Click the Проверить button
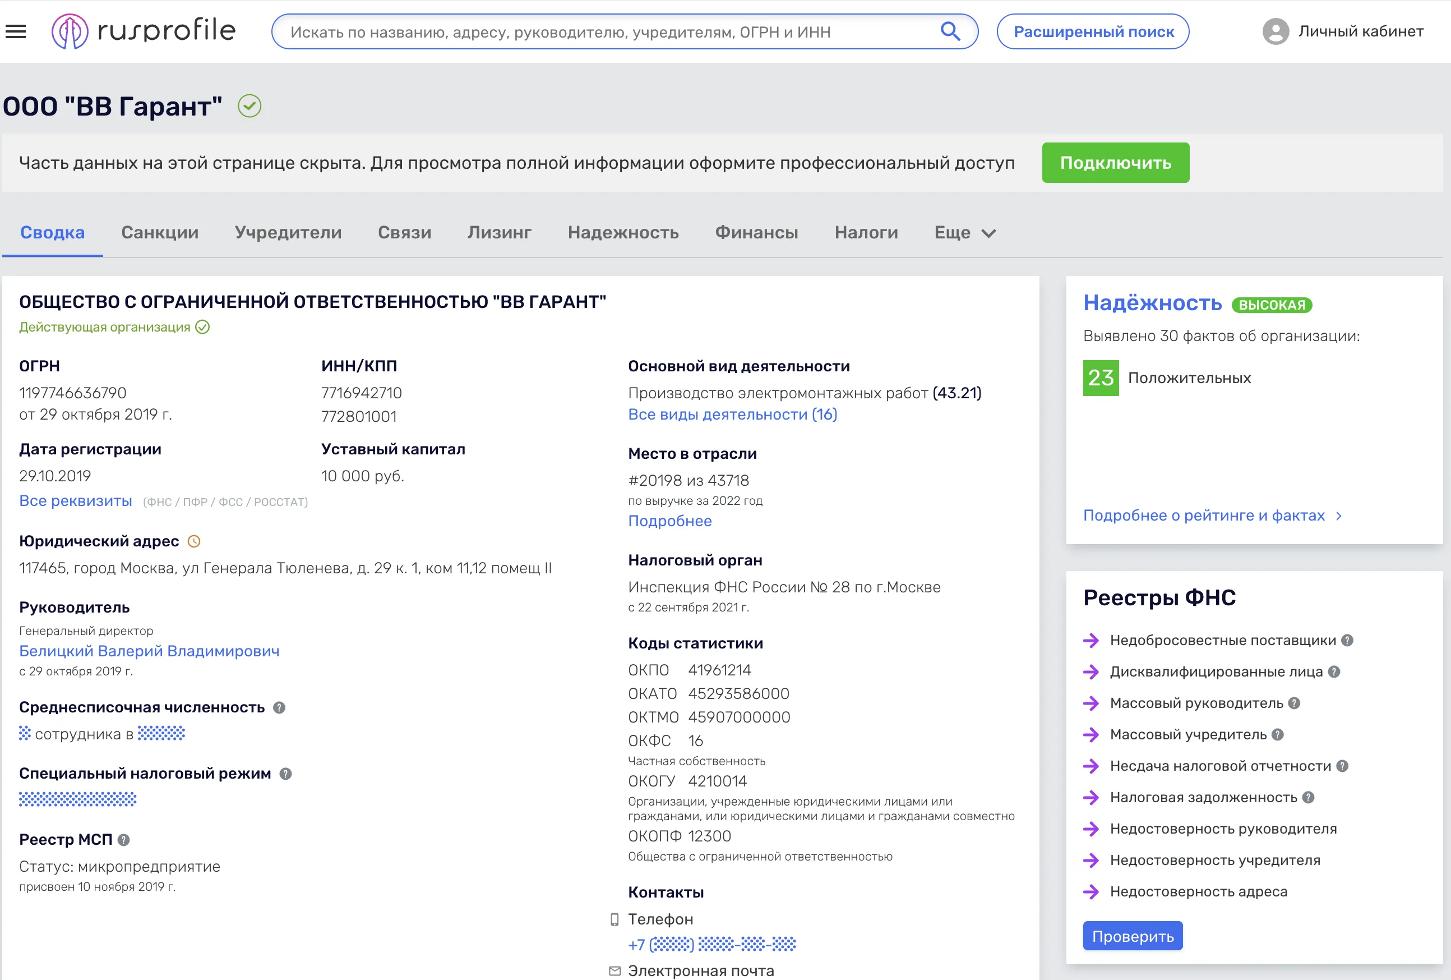 tap(1133, 936)
